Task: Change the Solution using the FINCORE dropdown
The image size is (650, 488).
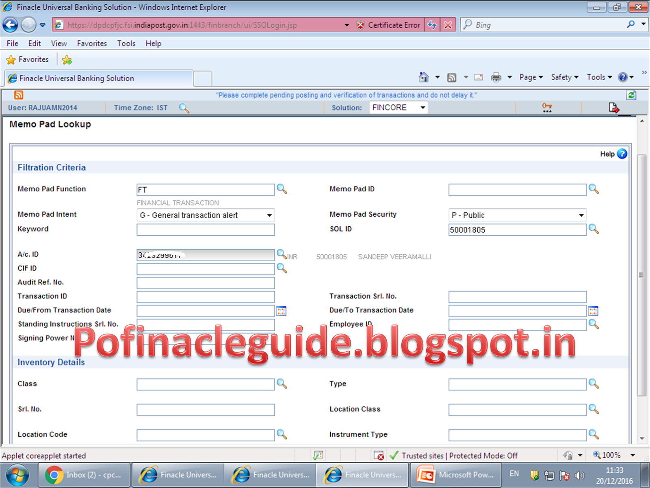Action: click(422, 107)
